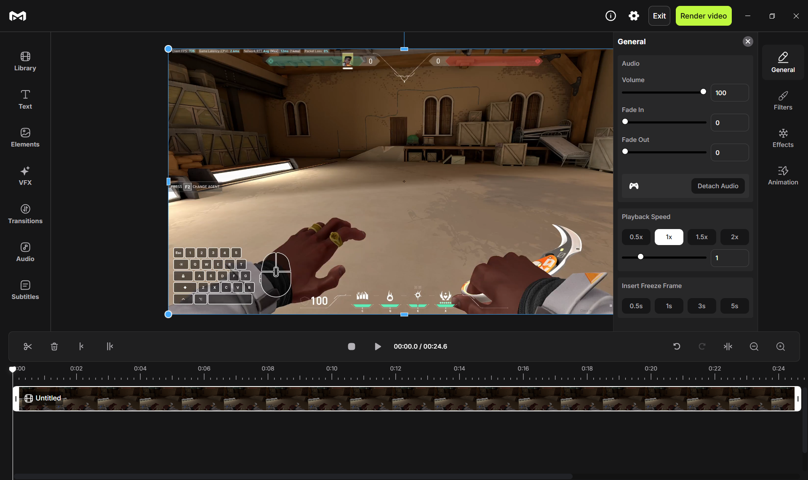Viewport: 808px width, 480px height.
Task: Click the clip's right trim handle
Action: pyautogui.click(x=797, y=399)
